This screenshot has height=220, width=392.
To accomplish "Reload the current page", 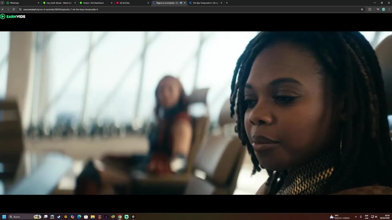I will coord(13,9).
